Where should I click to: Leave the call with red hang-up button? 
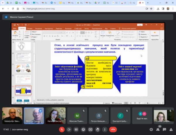click(113, 129)
